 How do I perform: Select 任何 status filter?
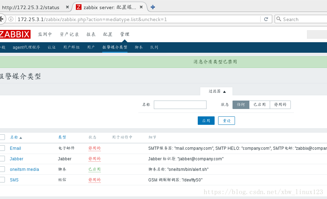point(241,105)
